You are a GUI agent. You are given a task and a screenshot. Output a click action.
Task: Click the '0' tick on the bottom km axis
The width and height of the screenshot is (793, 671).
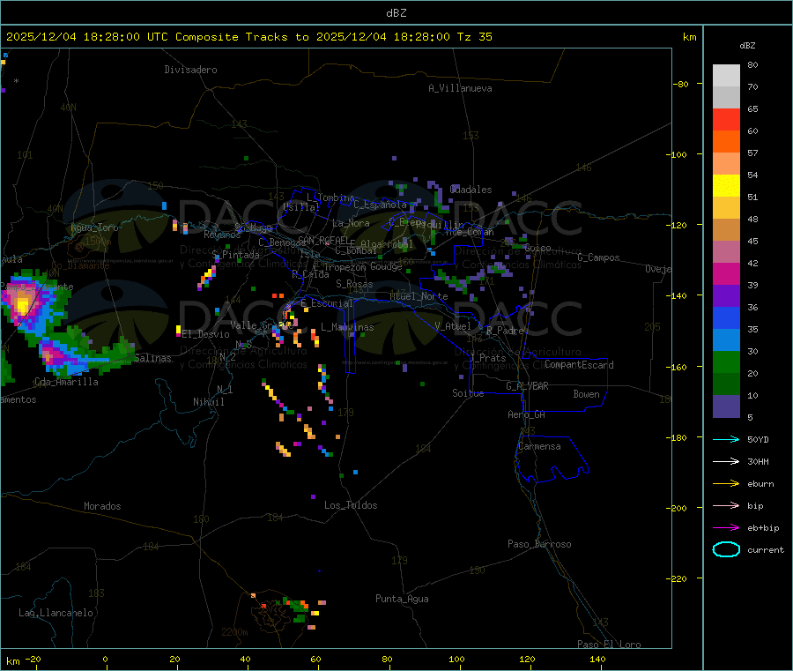pyautogui.click(x=105, y=659)
